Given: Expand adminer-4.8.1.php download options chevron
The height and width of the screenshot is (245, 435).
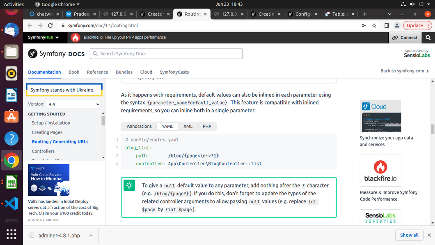Looking at the screenshot, I should 91,236.
